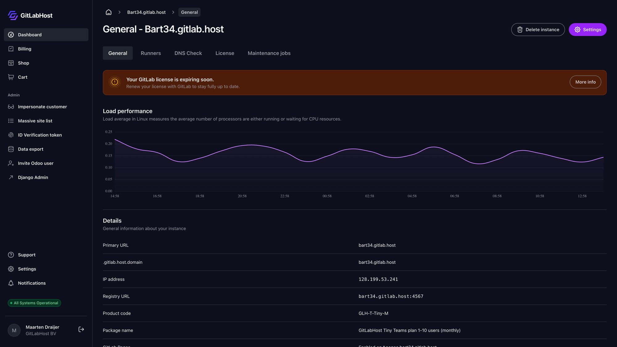
Task: Check the All Systems Operational status badge
Action: coord(34,303)
